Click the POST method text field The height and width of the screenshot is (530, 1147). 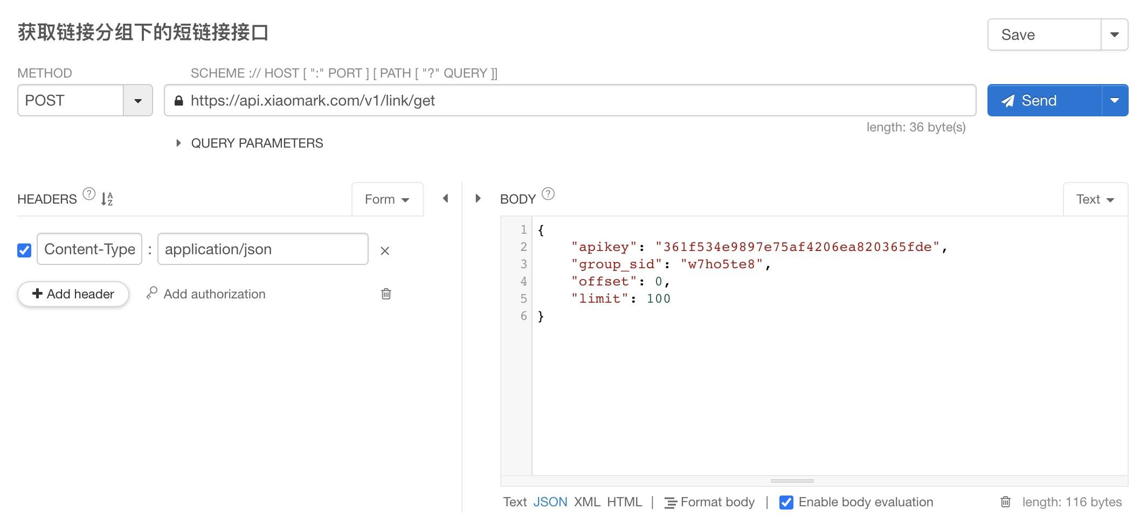(x=71, y=100)
